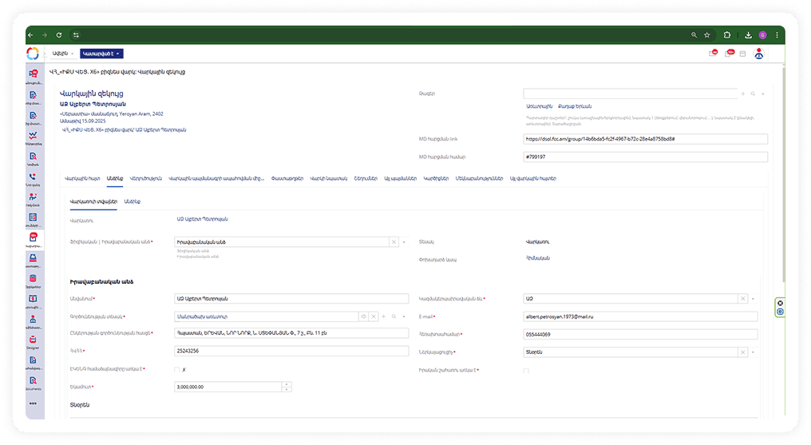811x445 pixels.
Task: Click the sidebar phone call icon
Action: tap(33, 177)
